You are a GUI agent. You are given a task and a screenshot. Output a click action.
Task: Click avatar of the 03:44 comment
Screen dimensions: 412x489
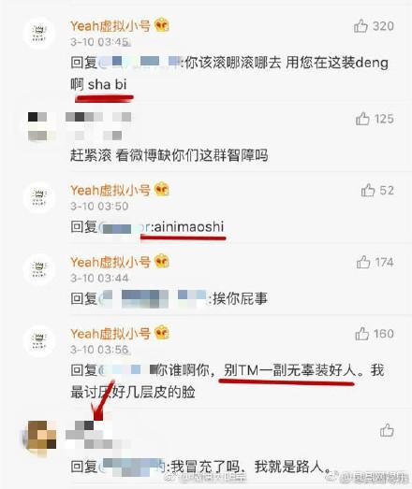(x=38, y=269)
